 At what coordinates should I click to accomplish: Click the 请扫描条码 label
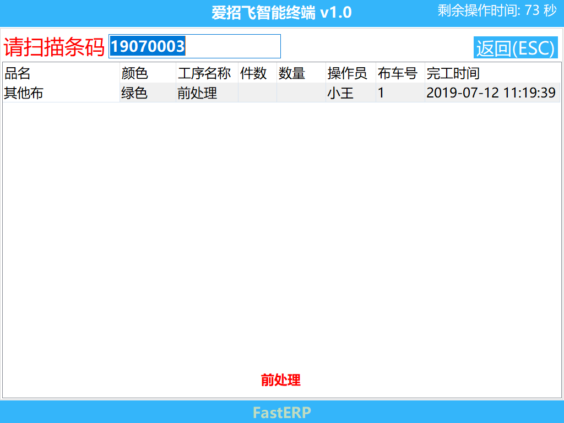(54, 47)
